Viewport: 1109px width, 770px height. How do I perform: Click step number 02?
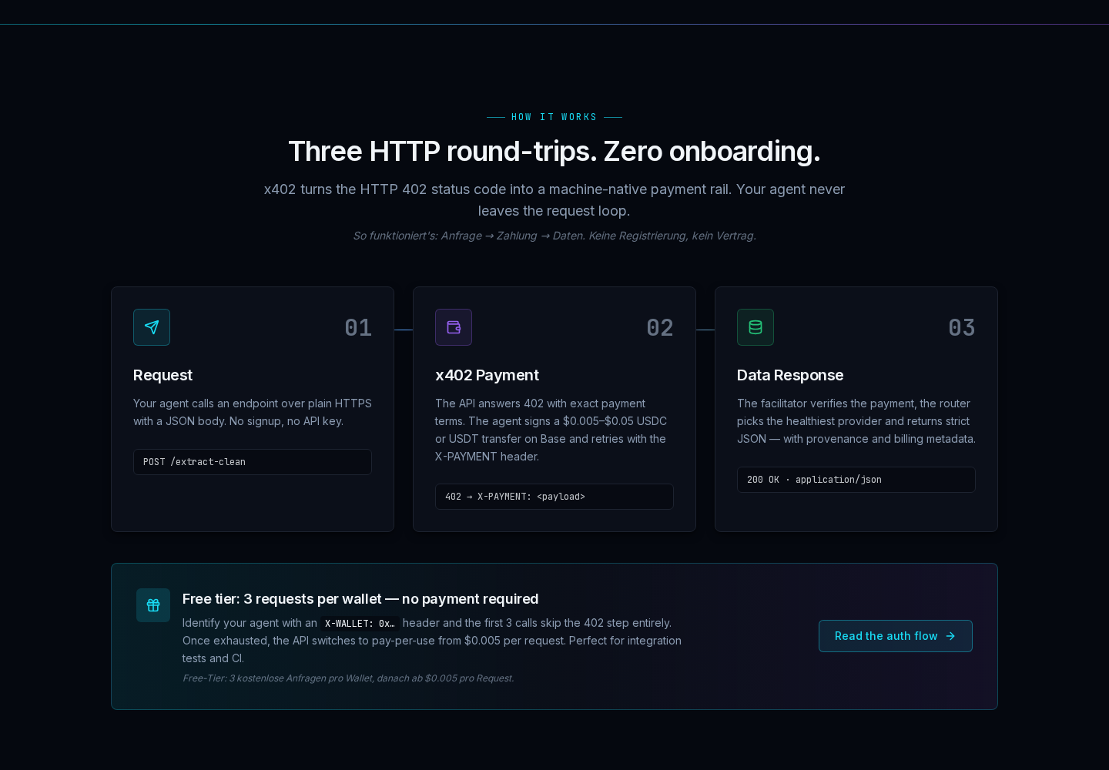660,327
